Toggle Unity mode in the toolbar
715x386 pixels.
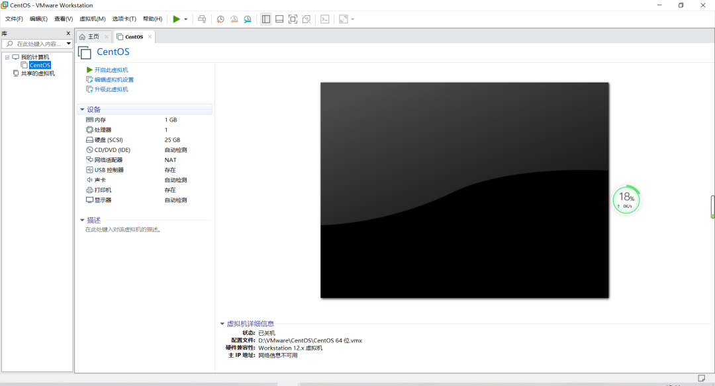click(x=306, y=19)
